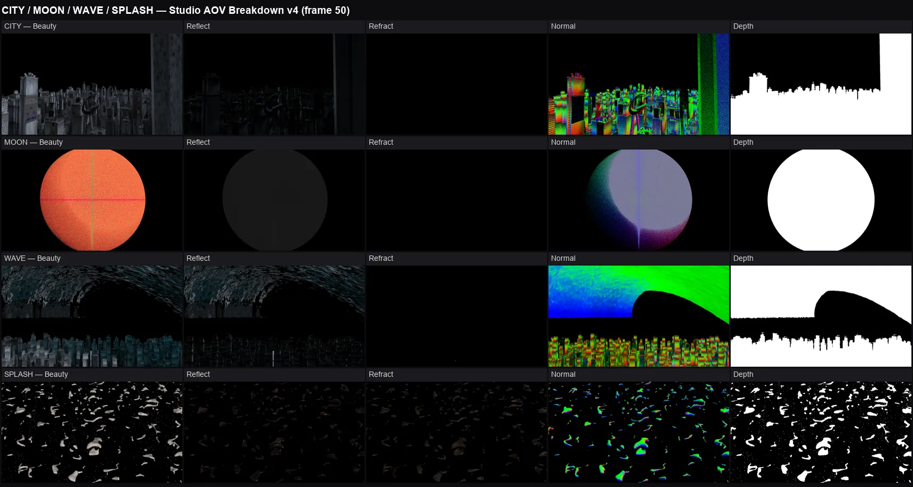913x487 pixels.
Task: View the MOON Normal pass image
Action: 639,200
